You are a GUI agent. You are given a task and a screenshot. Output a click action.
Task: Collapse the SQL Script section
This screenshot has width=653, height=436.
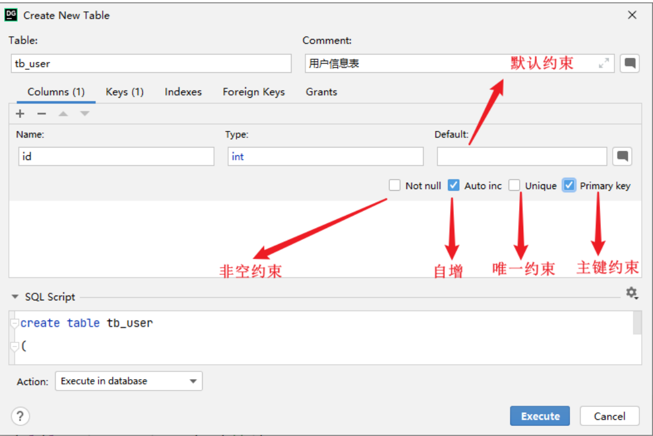(x=15, y=297)
